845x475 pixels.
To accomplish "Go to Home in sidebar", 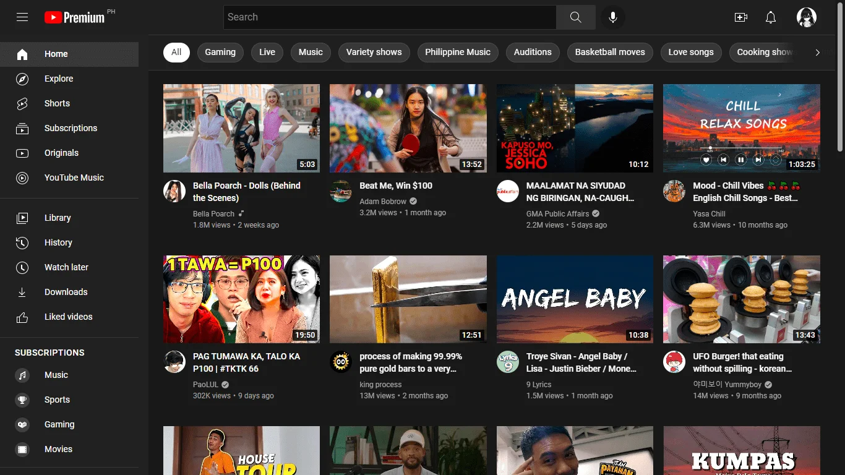I will click(69, 54).
